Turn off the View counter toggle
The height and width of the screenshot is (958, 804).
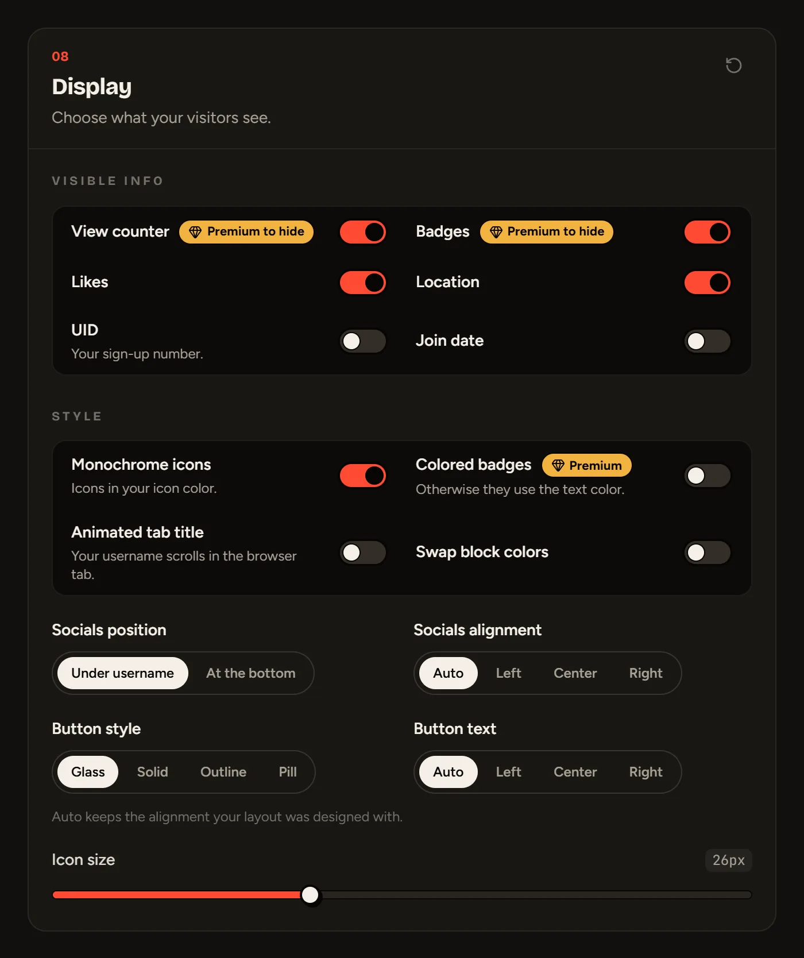[363, 232]
